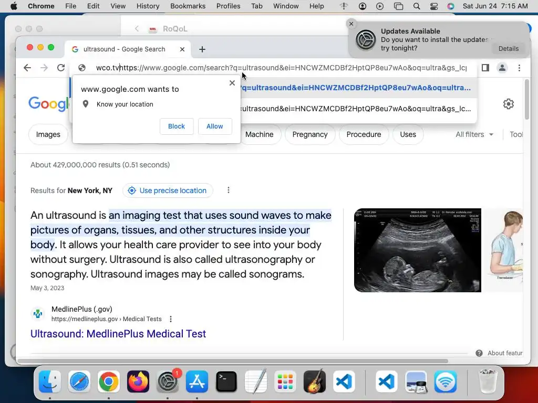Open the Bookmarks menu
Screen dimensions: 538x403
(x=188, y=6)
